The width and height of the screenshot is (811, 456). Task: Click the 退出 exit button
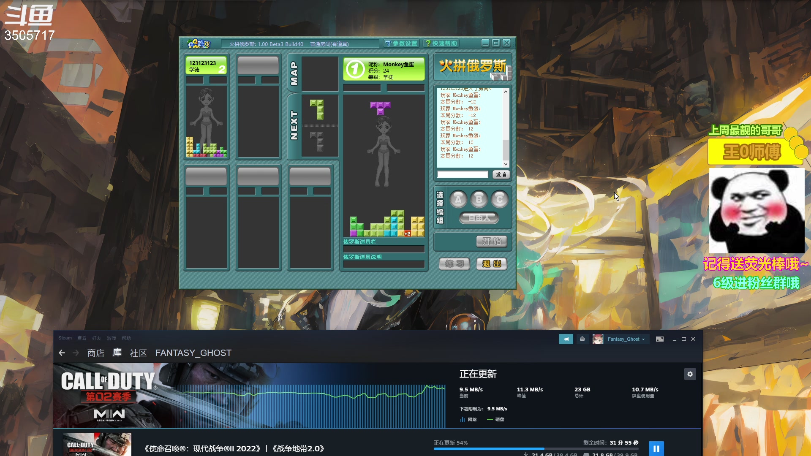click(491, 264)
